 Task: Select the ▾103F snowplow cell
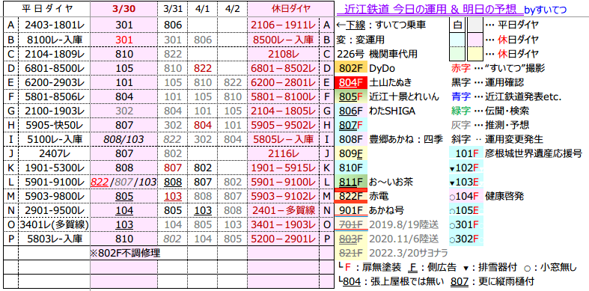click(x=467, y=182)
